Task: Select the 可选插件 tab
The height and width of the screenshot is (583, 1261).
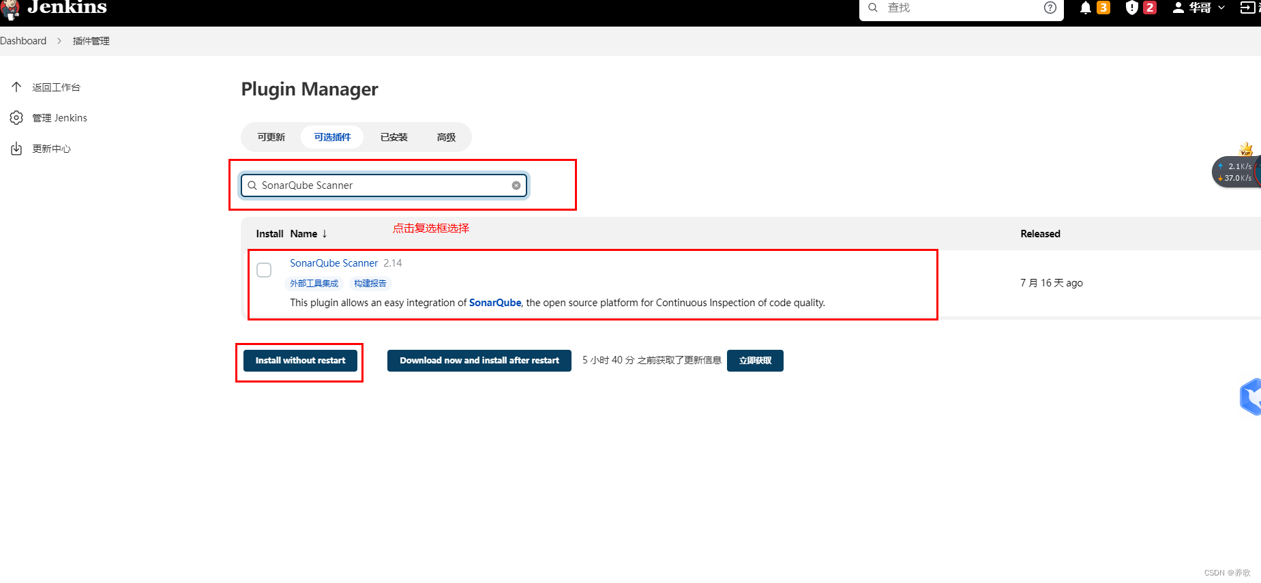Action: pos(332,137)
